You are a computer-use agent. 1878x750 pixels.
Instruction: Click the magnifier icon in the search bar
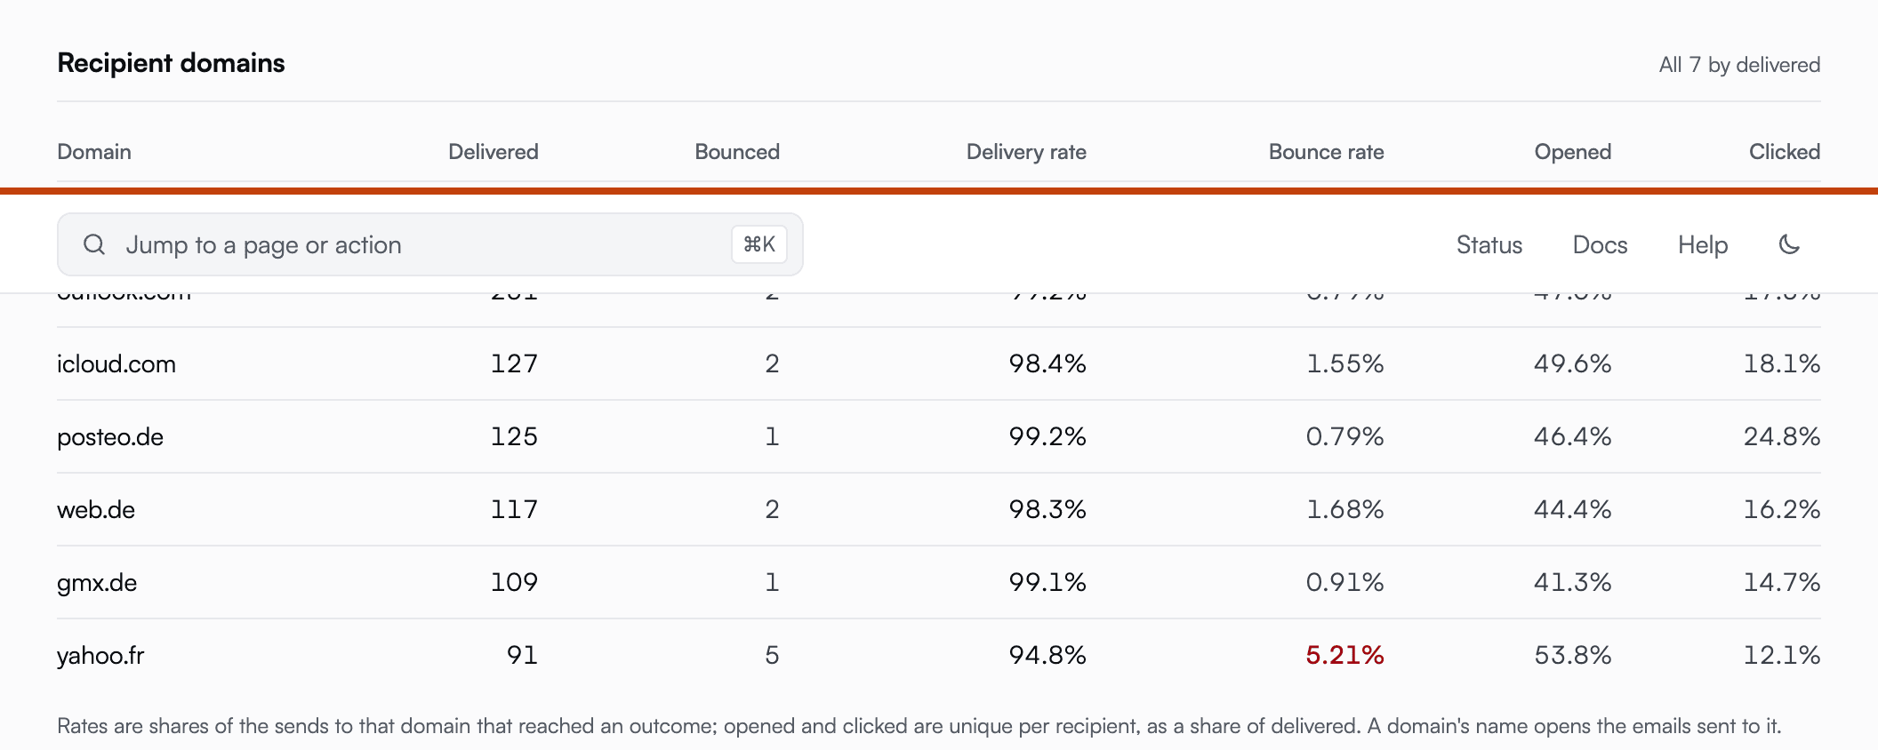(94, 244)
